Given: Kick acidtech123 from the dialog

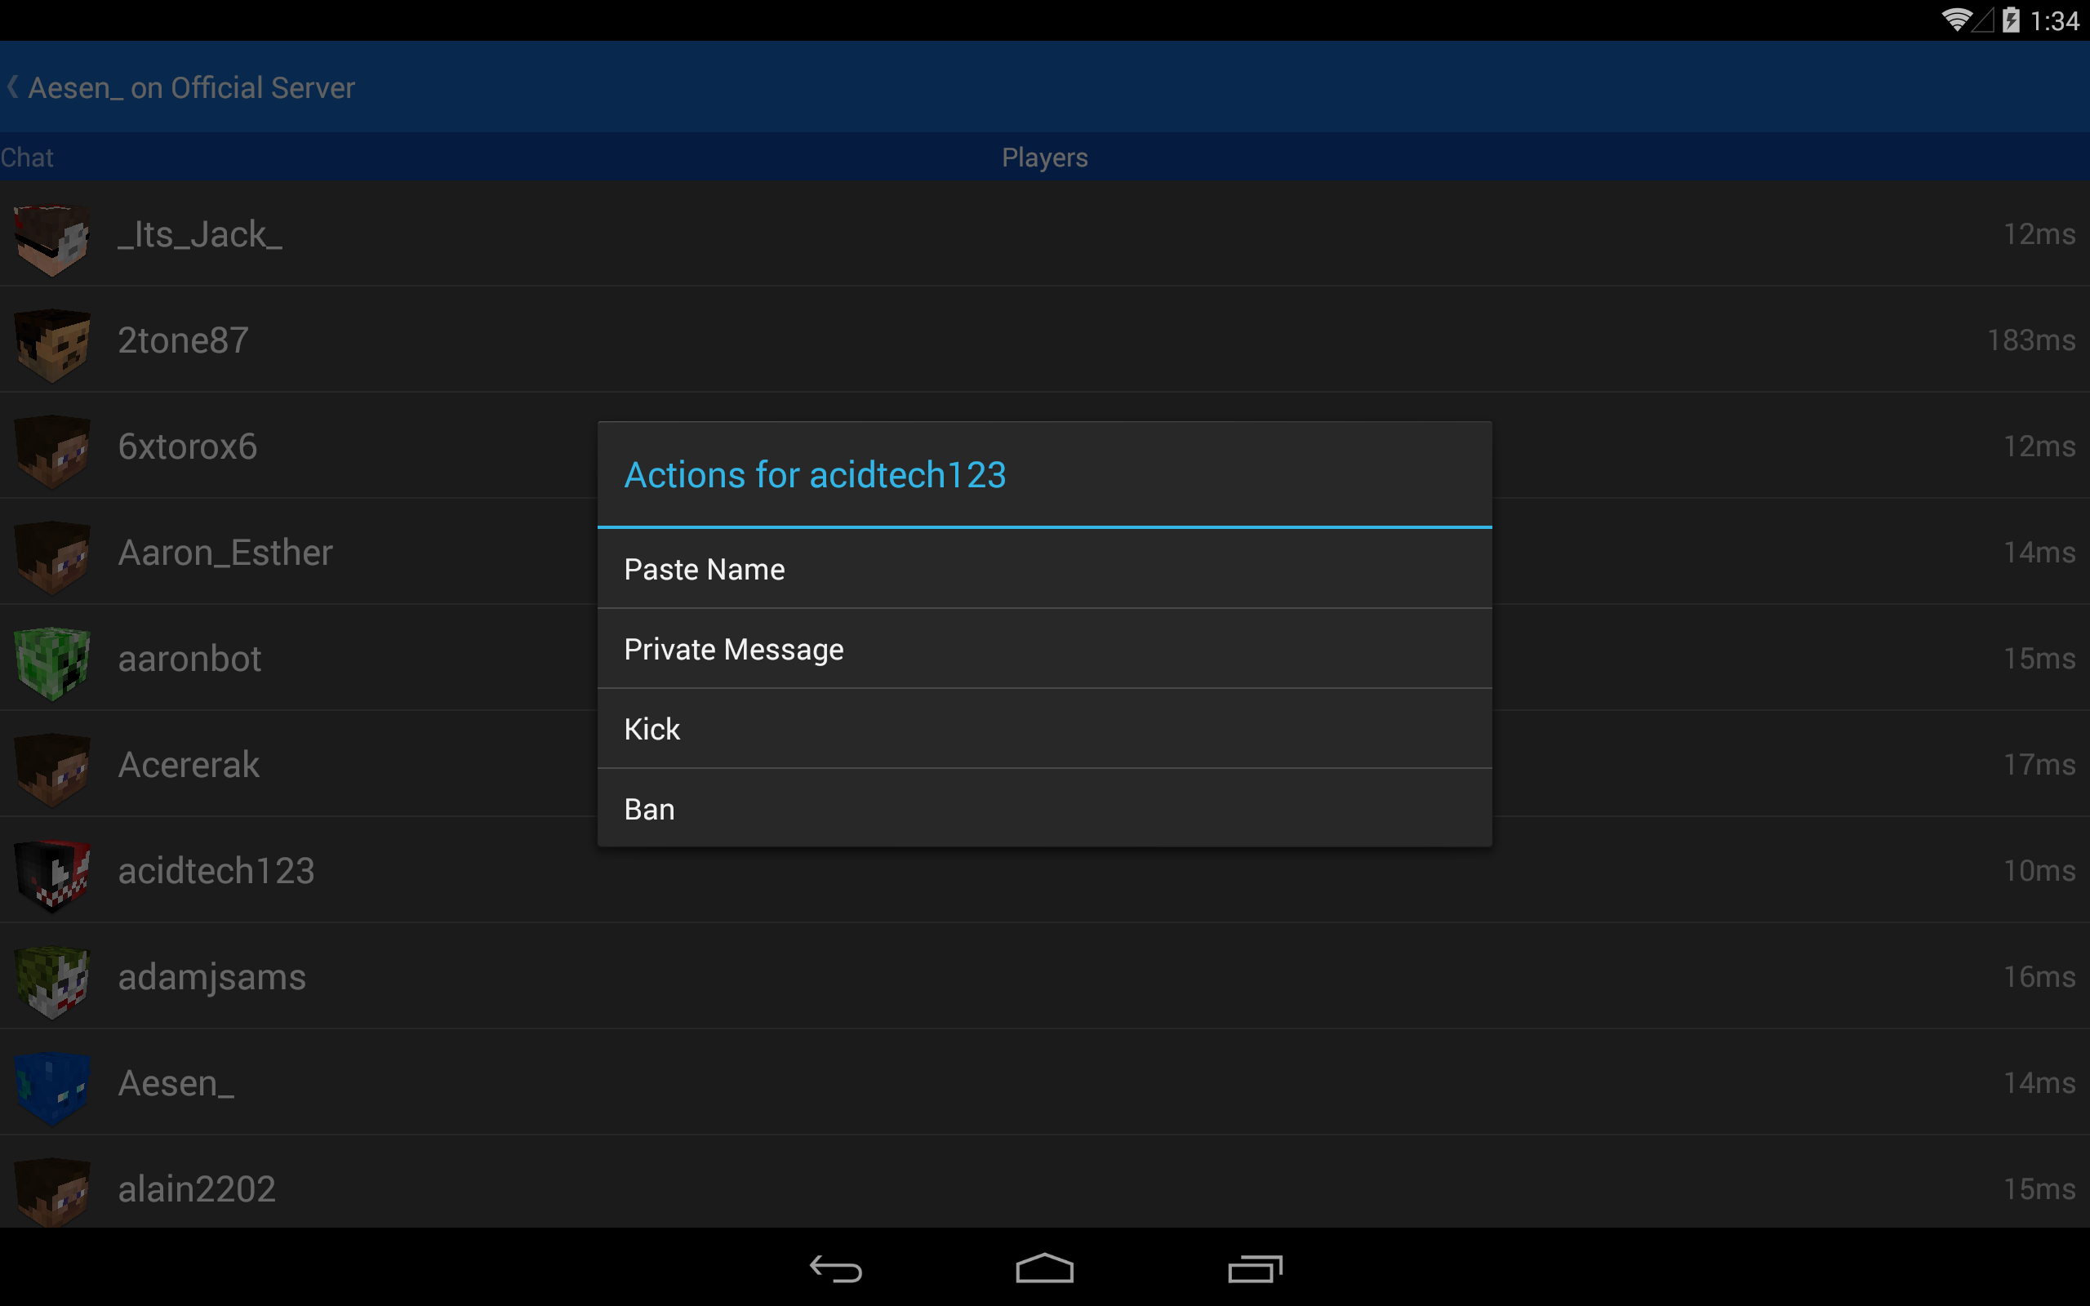Looking at the screenshot, I should [x=1044, y=729].
